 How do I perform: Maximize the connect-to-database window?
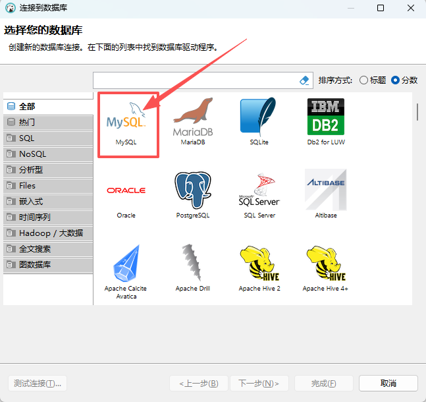pyautogui.click(x=381, y=8)
